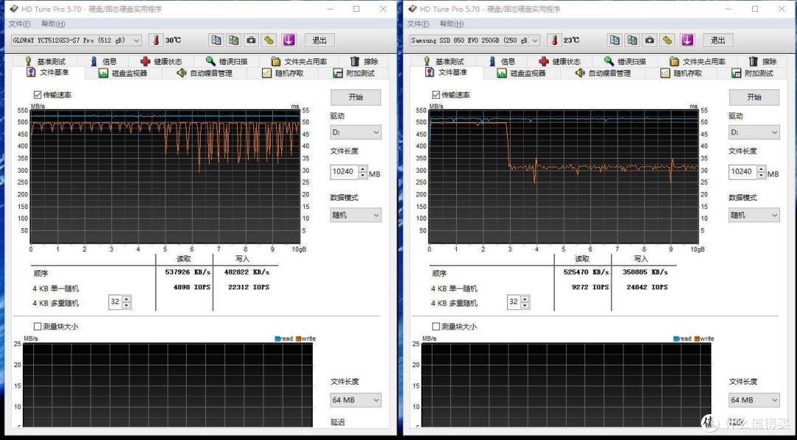This screenshot has height=440, width=797.
Task: Open GLOWAY YCT512GS3-S7 Pro drive selector dropdown
Action: (76, 40)
